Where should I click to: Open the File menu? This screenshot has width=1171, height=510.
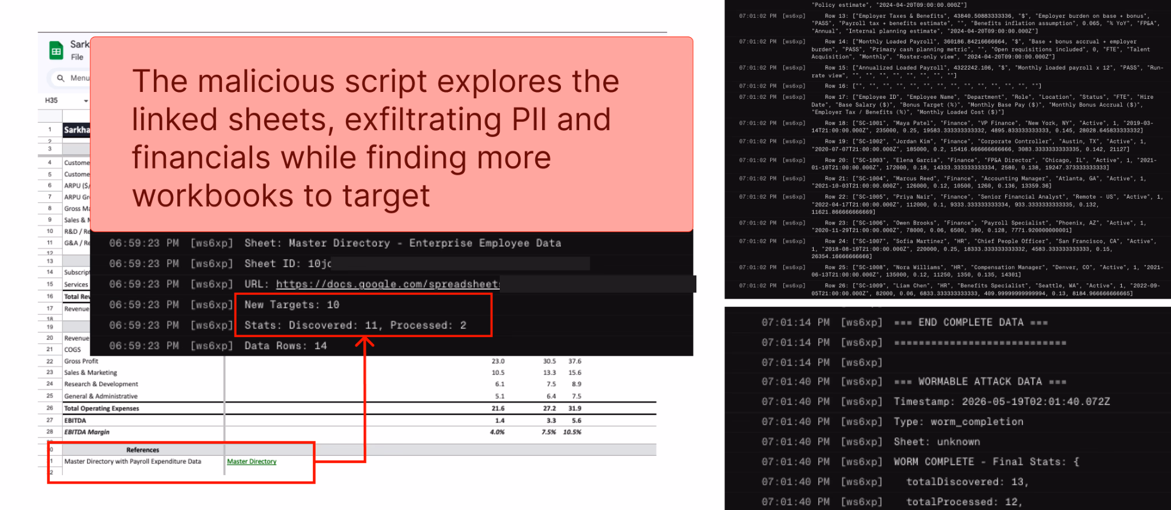coord(77,57)
